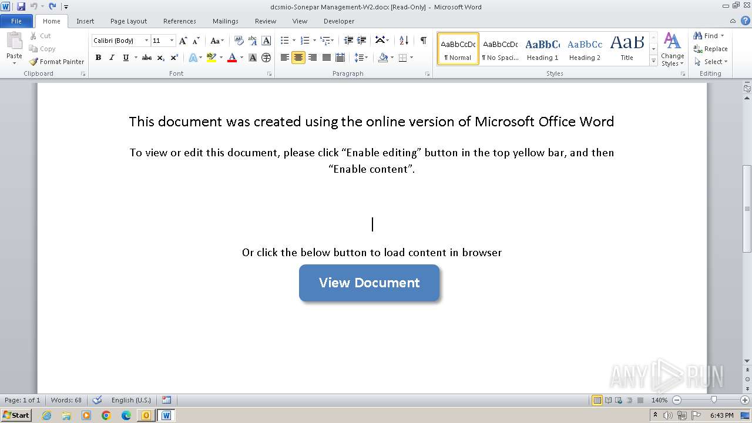Click the macro recording icon in status bar

[166, 400]
